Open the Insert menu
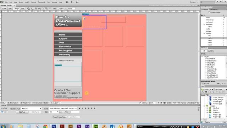 (x=21, y=2)
